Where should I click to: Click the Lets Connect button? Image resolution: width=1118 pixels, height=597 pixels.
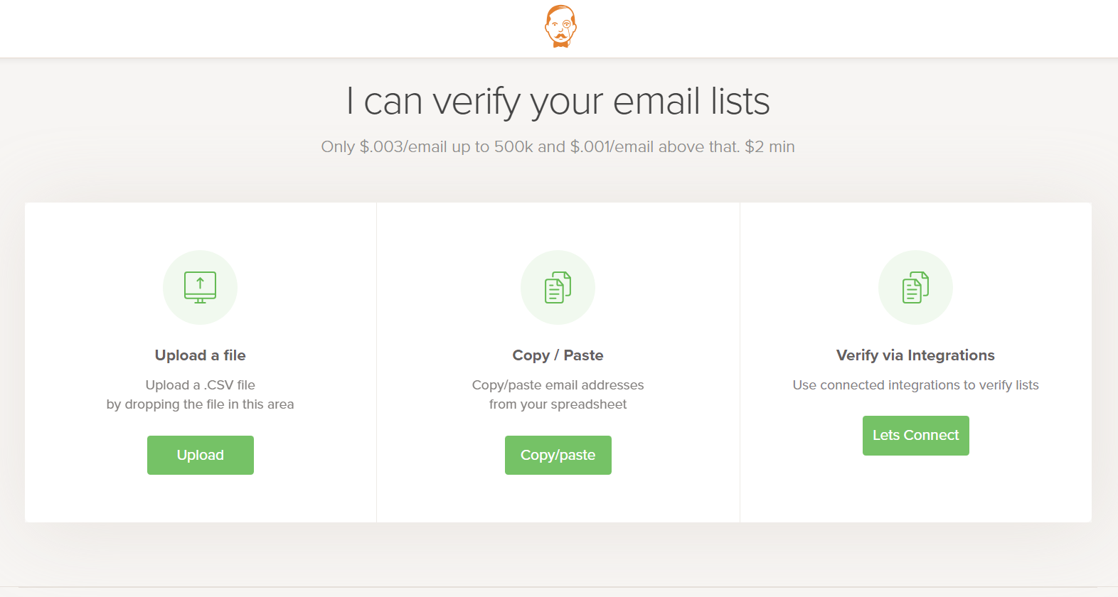(916, 436)
